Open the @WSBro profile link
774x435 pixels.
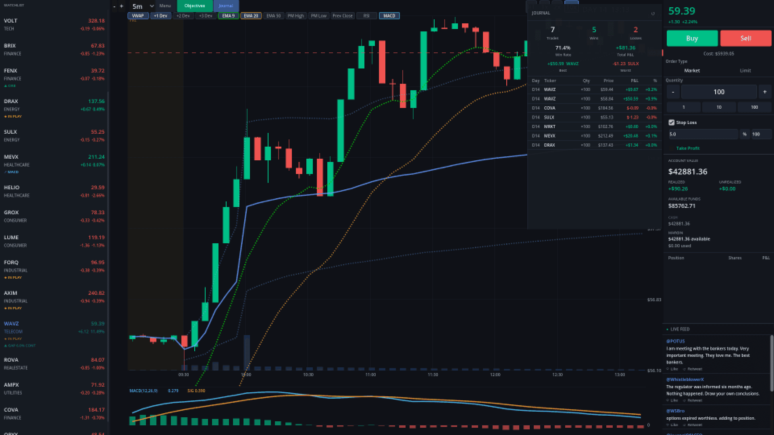tap(675, 411)
